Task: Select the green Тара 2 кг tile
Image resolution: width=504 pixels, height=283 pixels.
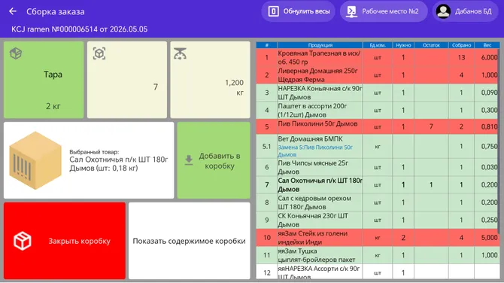Action: coord(44,80)
